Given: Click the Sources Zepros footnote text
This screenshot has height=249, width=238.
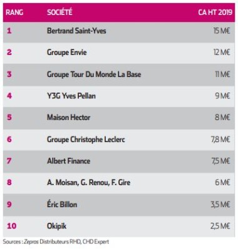Looking at the screenshot, I should point(56,242).
